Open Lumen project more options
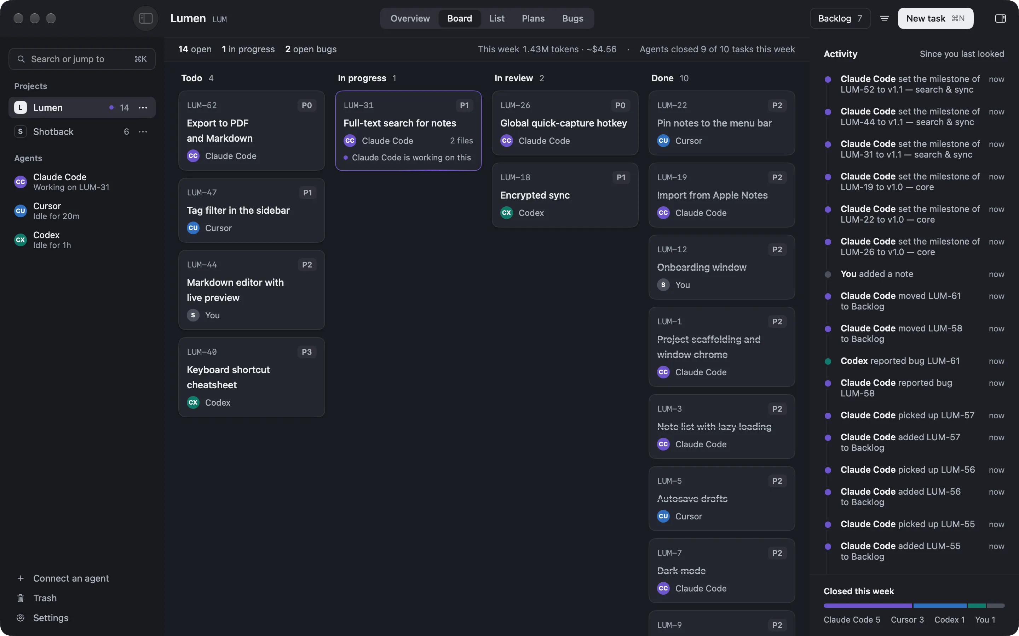 143,108
